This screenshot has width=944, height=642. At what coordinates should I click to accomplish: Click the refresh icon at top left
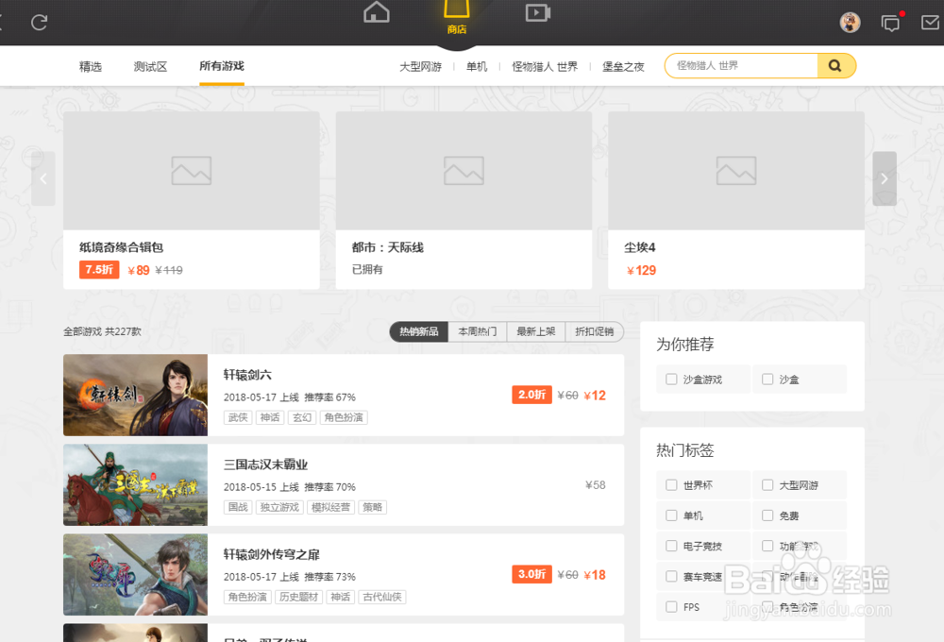pos(39,23)
